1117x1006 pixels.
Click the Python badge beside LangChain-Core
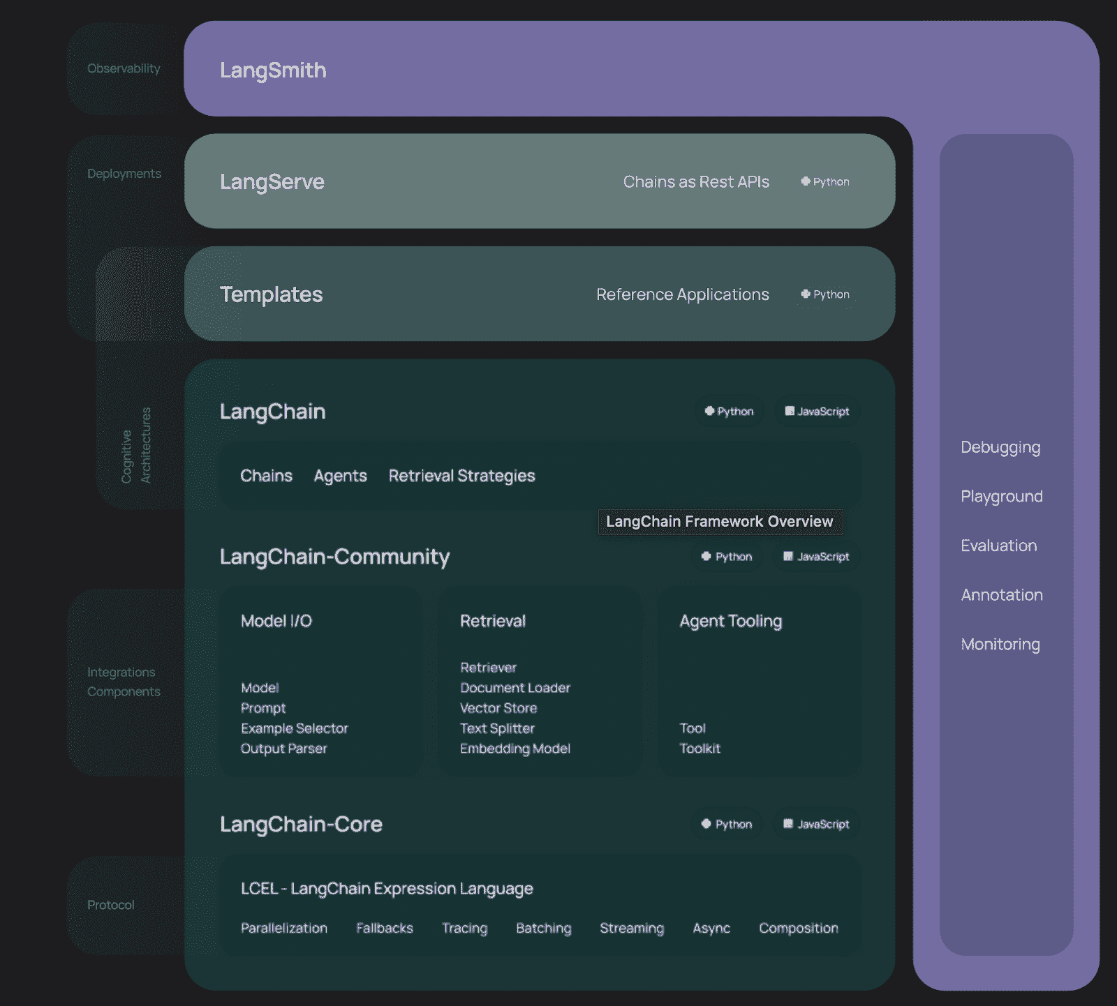727,824
